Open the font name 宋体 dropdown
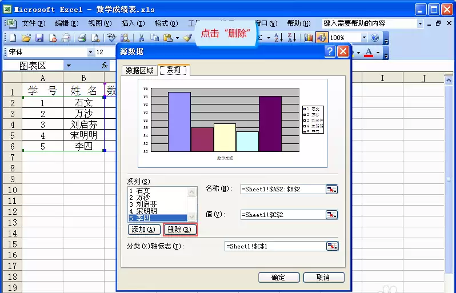Screen dimensions: 456x293 tap(90, 53)
